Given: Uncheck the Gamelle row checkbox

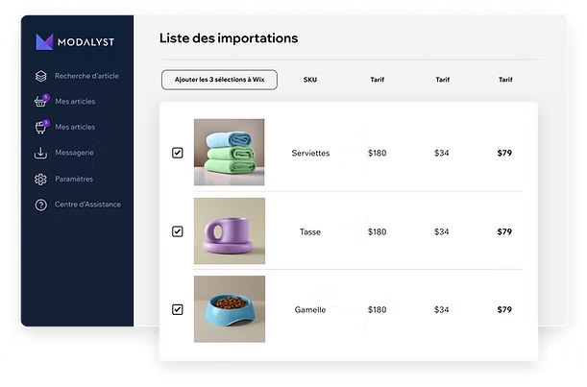Looking at the screenshot, I should (x=178, y=309).
